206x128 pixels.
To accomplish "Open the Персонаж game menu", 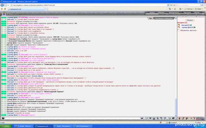I will coord(187,12).
